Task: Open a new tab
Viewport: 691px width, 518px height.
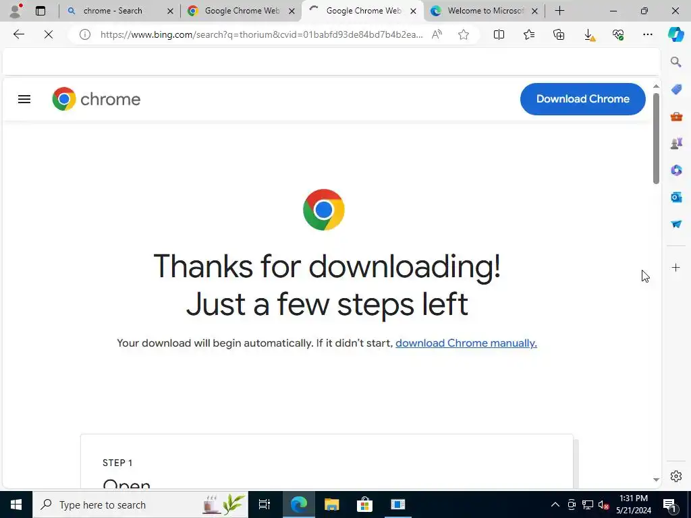Action: pyautogui.click(x=559, y=11)
